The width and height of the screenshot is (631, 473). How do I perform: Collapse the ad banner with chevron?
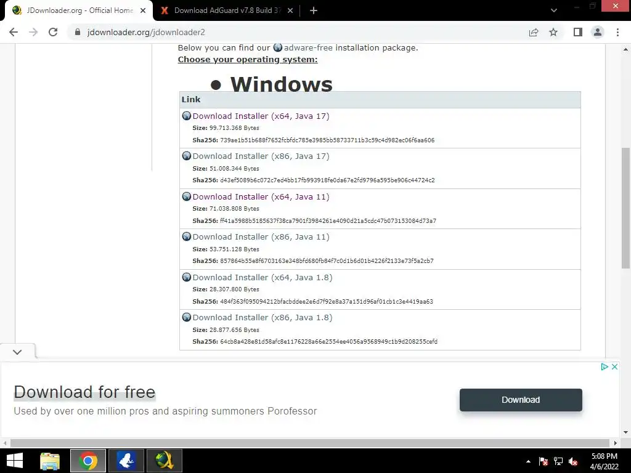click(x=17, y=352)
